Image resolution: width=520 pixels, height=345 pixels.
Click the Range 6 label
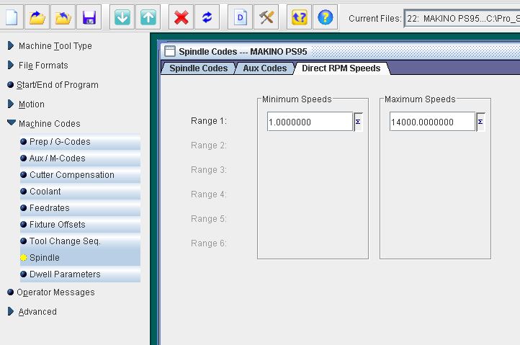(209, 243)
